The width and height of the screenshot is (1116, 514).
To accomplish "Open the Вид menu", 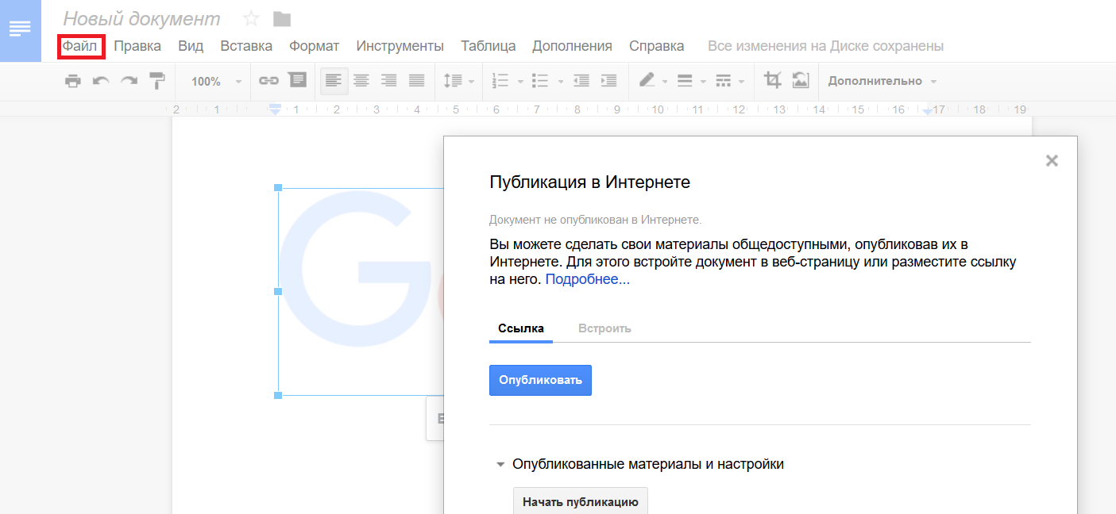I will click(191, 46).
